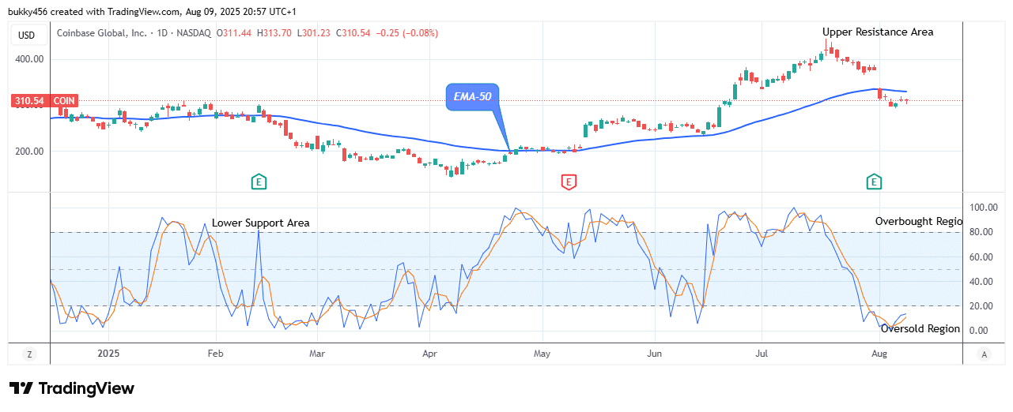Click the Upper Resistance Area text
The image size is (1013, 412).
click(878, 32)
